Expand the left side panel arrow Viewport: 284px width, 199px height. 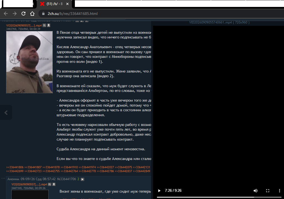pyautogui.click(x=6, y=112)
